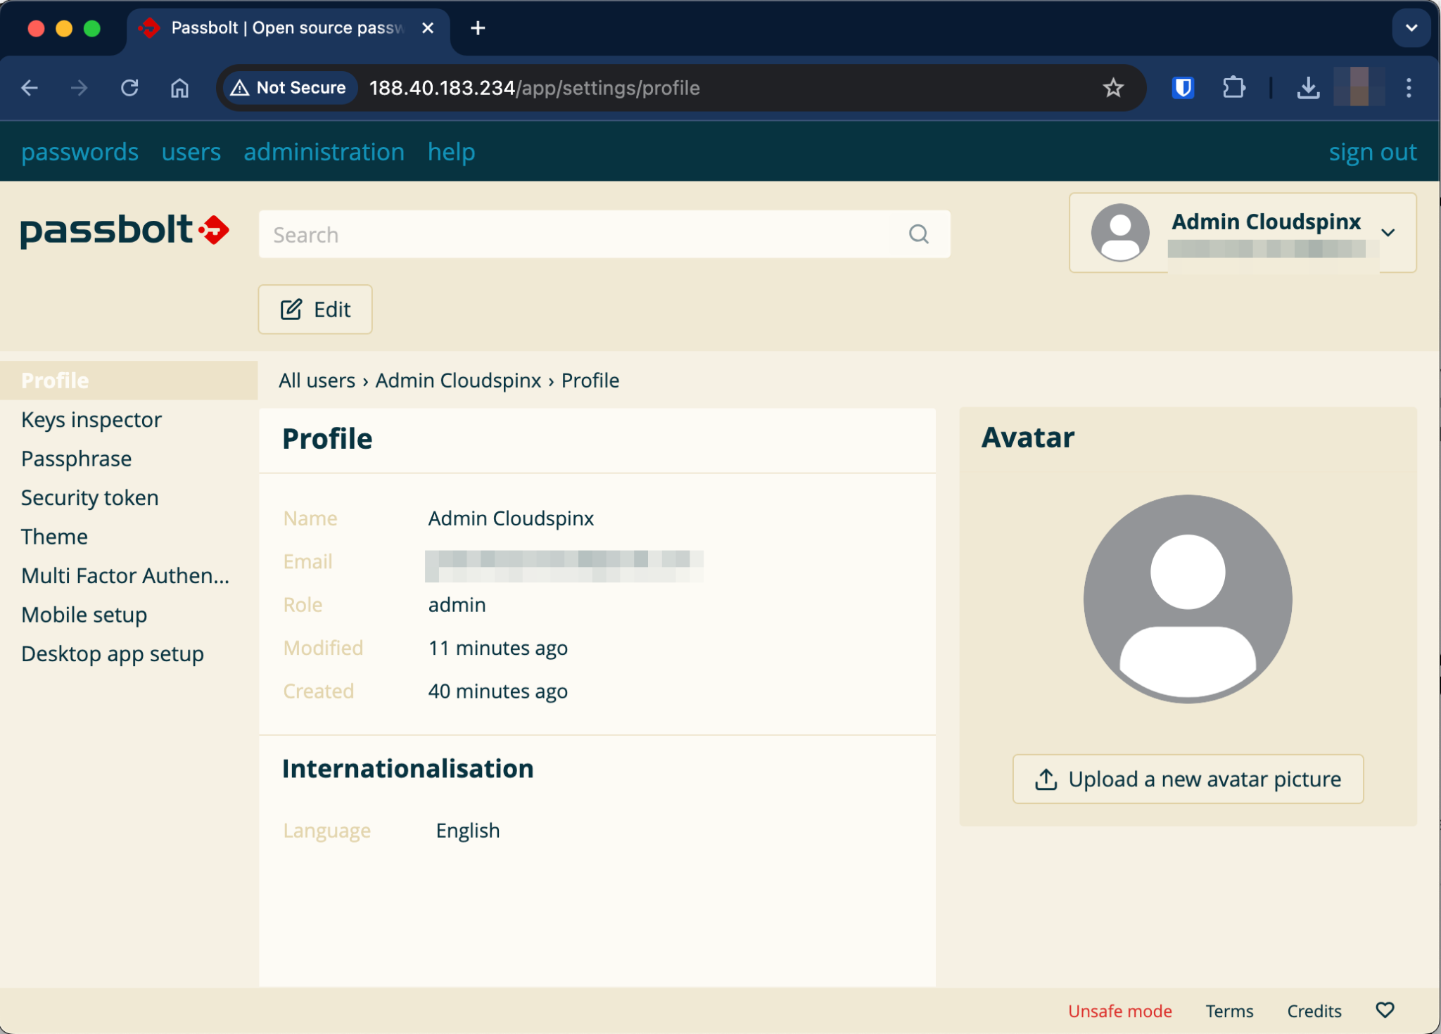This screenshot has height=1034, width=1441.
Task: Switch to the Keys inspector section
Action: tap(91, 419)
